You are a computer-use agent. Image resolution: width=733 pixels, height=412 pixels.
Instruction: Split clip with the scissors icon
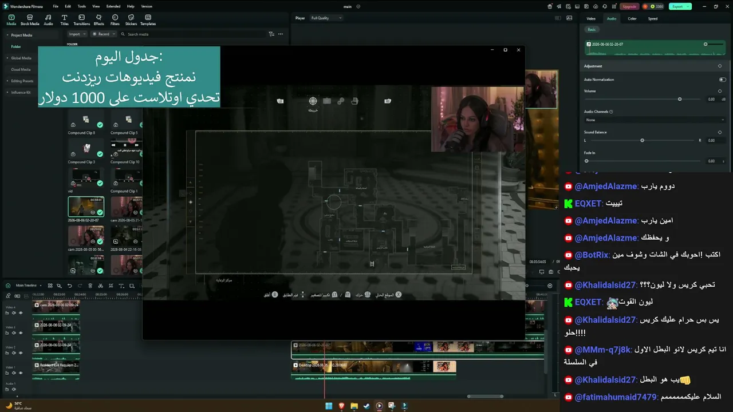(100, 286)
